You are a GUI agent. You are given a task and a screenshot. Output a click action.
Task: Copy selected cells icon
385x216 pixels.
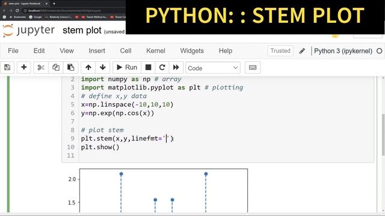coord(56,67)
